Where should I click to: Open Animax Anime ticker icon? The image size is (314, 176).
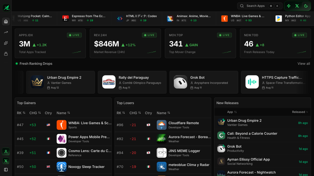pos(170,18)
